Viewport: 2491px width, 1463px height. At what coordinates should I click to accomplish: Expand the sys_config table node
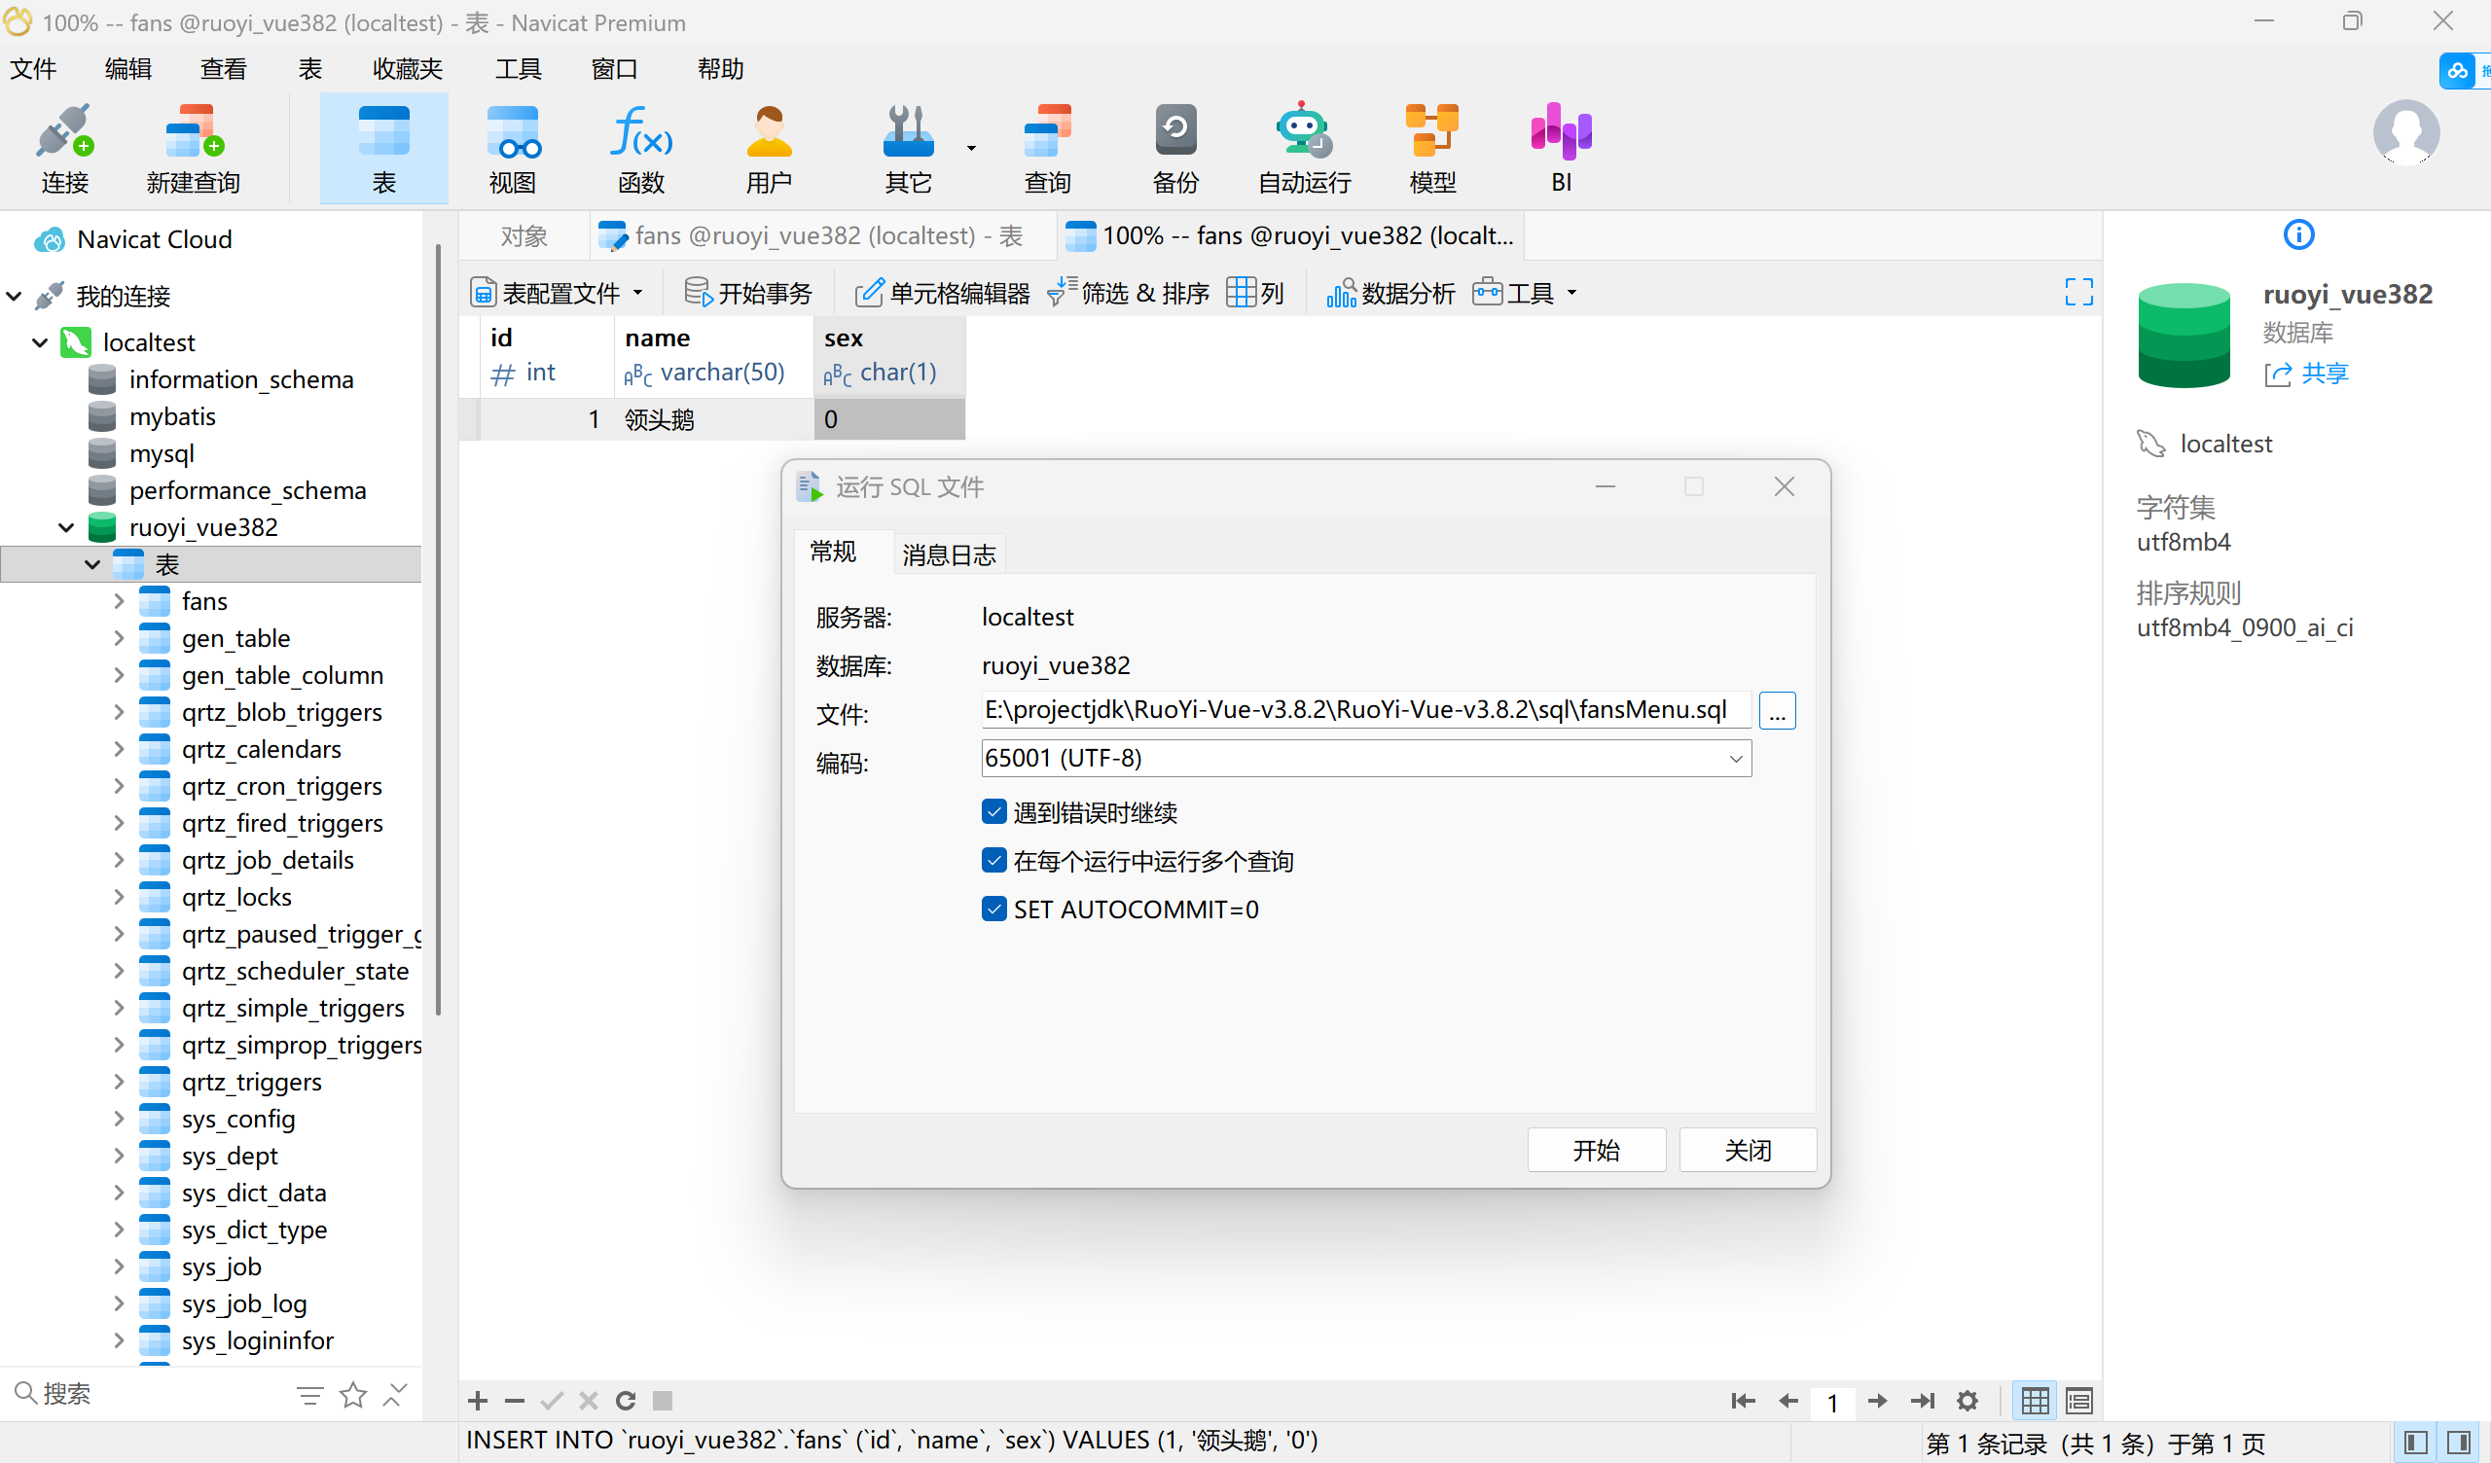click(x=120, y=1119)
